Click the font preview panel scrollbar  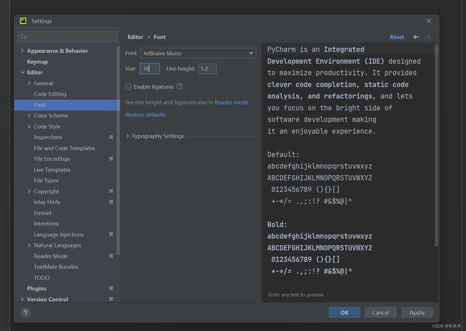436,145
